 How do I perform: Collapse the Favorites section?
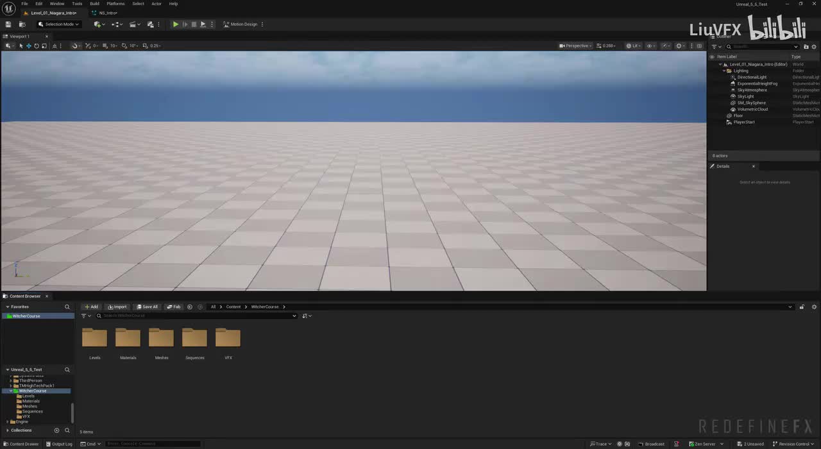[x=8, y=307]
